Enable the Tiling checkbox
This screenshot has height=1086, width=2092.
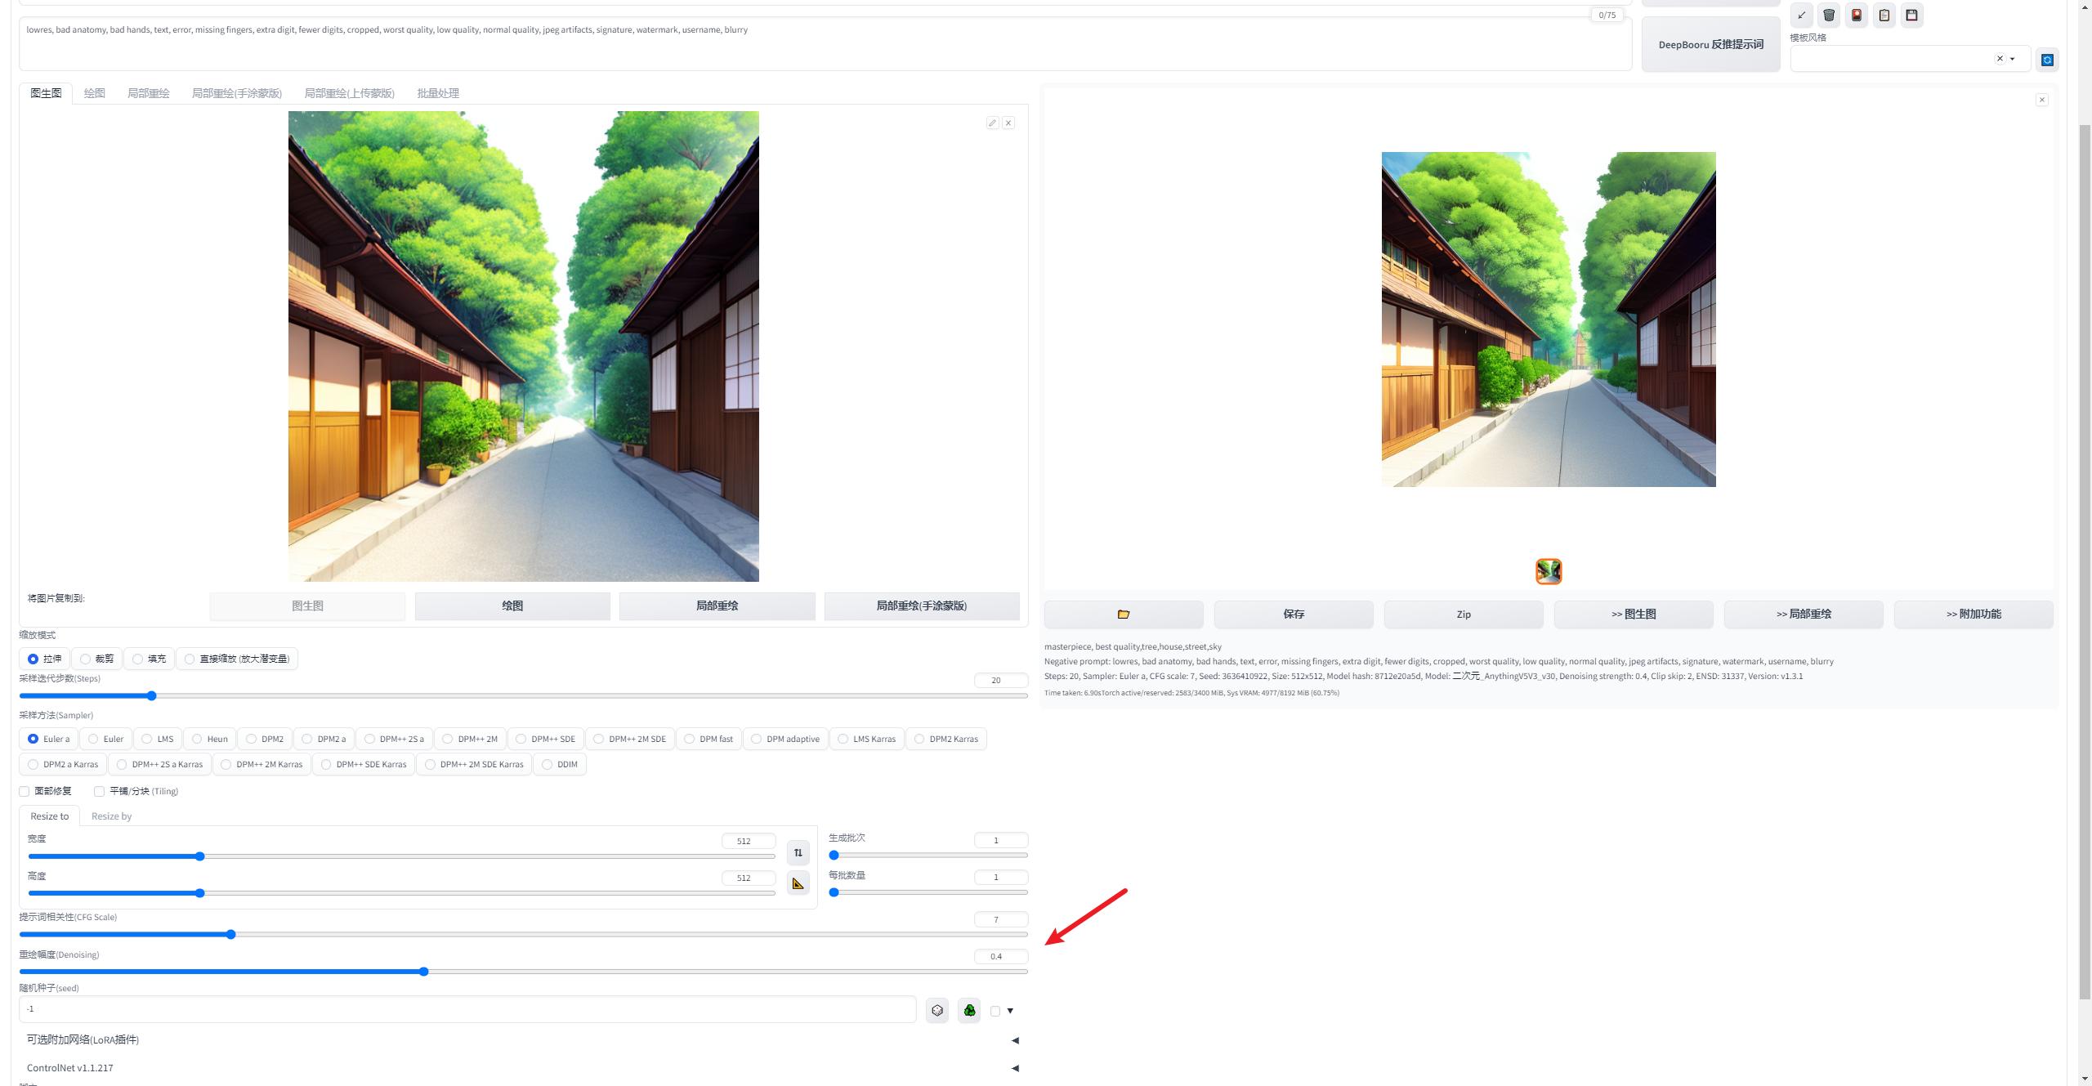[99, 791]
